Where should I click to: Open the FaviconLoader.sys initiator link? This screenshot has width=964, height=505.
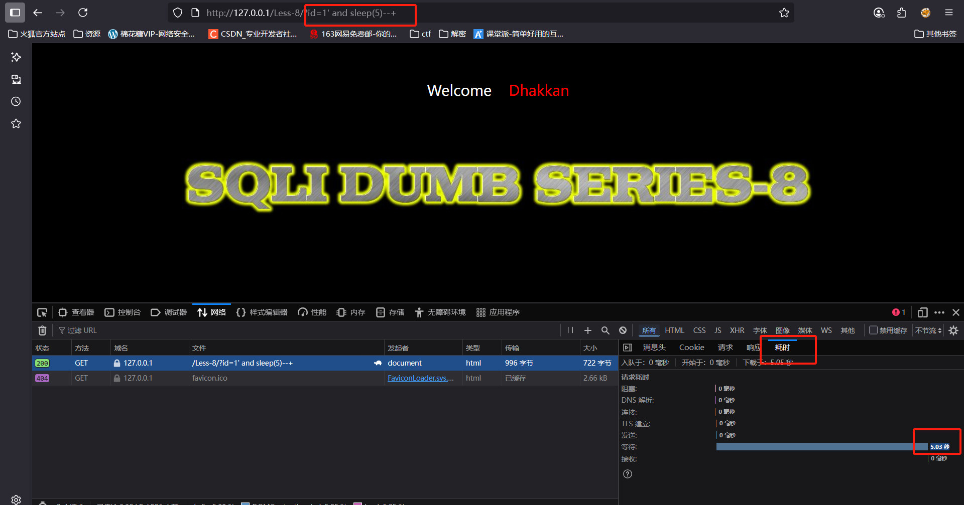421,378
